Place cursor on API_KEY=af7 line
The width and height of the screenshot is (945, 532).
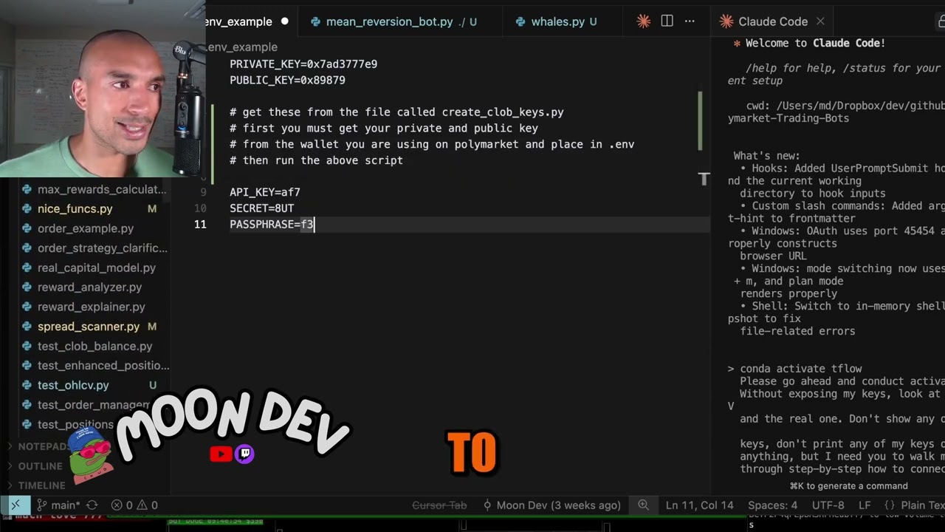click(x=265, y=192)
